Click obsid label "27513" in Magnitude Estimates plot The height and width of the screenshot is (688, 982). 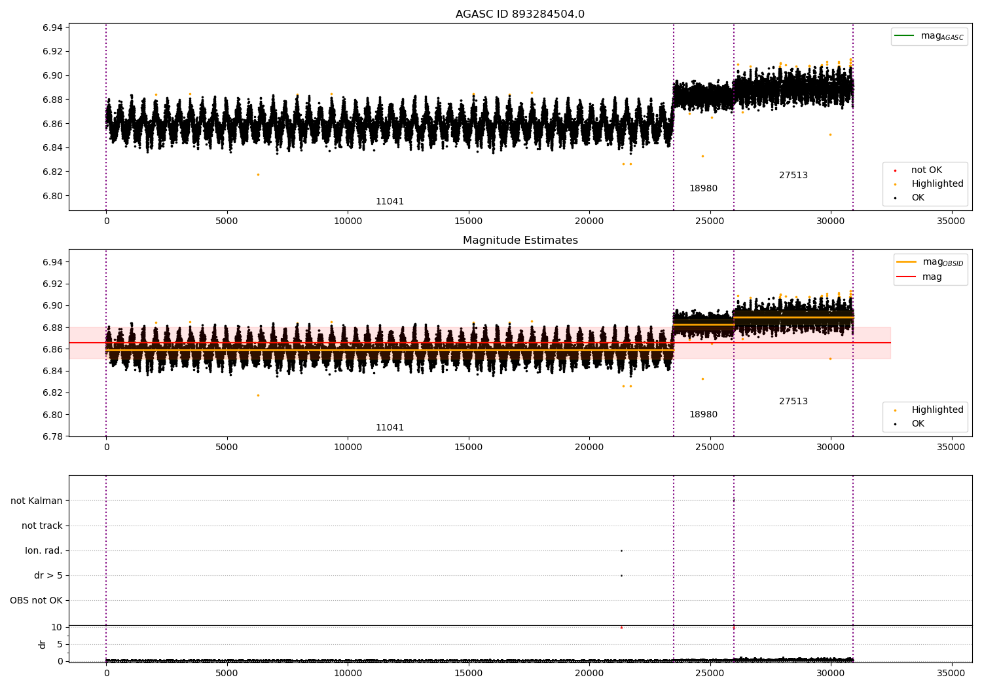(793, 402)
